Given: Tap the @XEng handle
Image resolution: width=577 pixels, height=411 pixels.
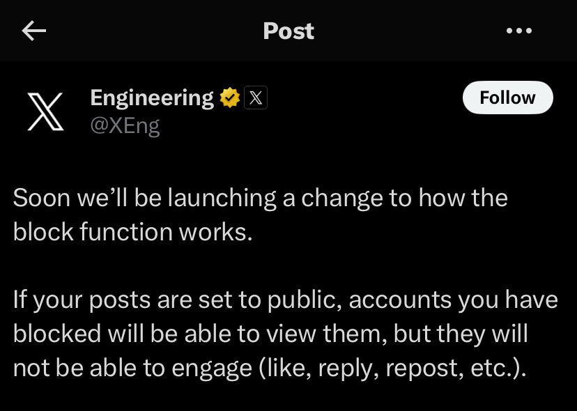Looking at the screenshot, I should pos(125,125).
